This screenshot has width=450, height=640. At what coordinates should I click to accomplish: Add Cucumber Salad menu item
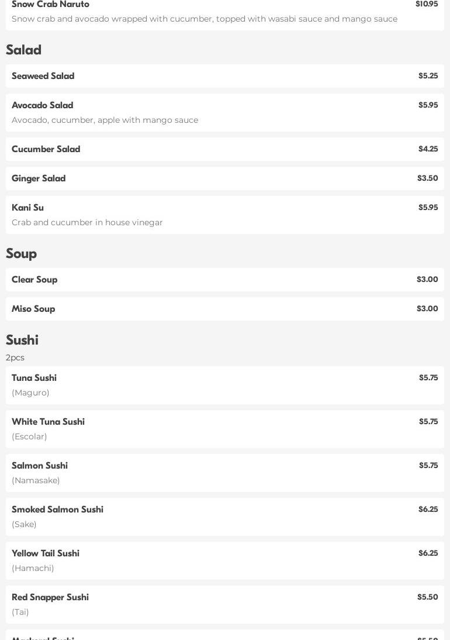click(x=46, y=149)
